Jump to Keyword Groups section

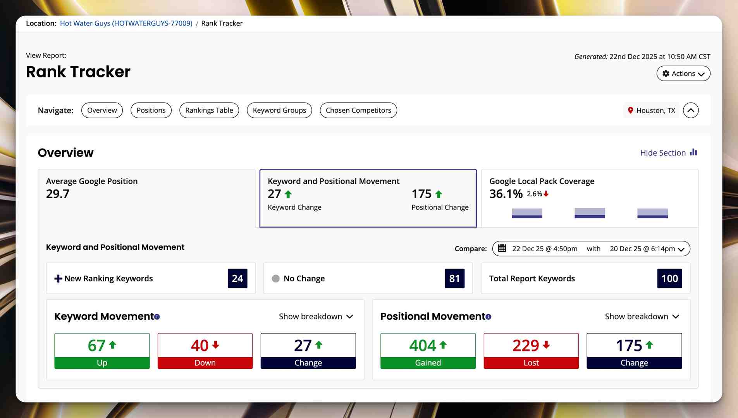tap(279, 110)
